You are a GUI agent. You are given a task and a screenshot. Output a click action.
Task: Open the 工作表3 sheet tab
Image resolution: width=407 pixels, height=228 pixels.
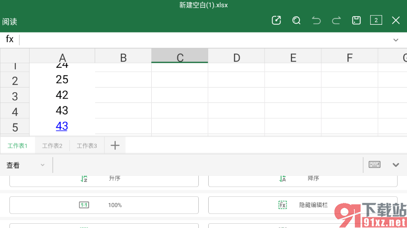tap(87, 146)
